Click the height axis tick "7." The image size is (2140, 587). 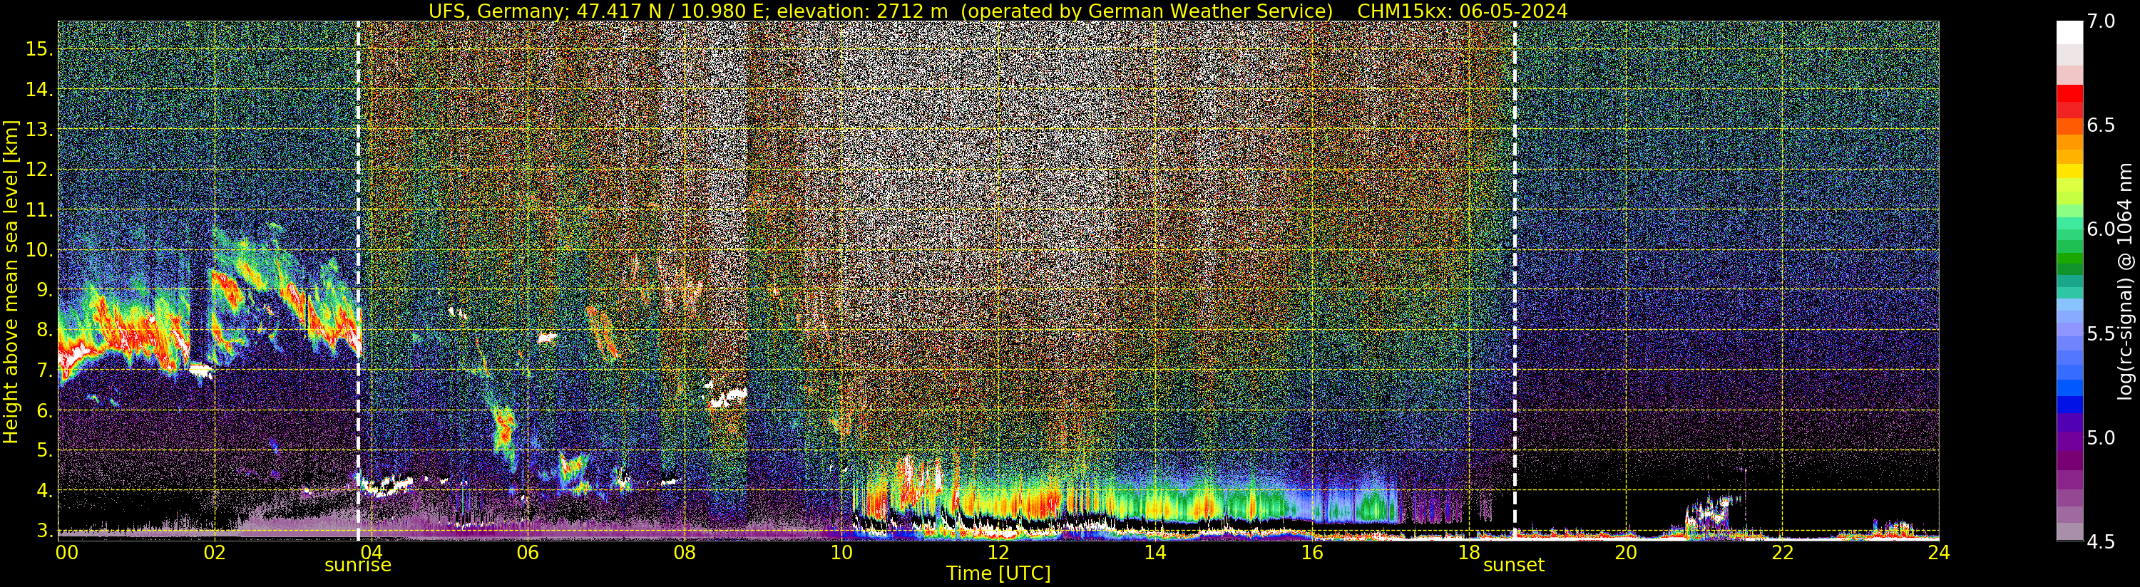tap(44, 370)
